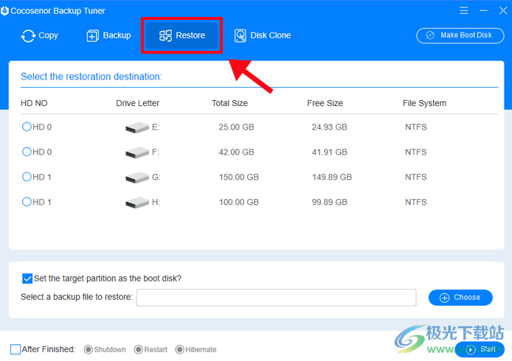Select HD 0 radio button for drive E:
The image size is (512, 361).
point(27,127)
